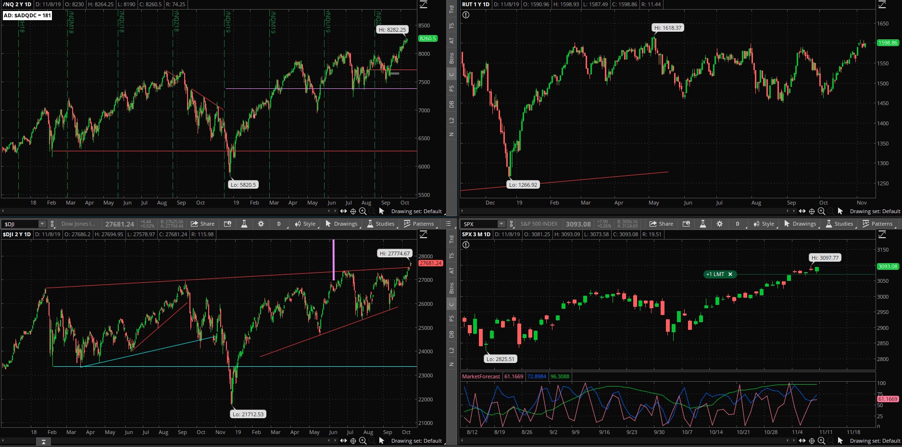Toggle N side tab beside $DJI chart
Image resolution: width=902 pixels, height=447 pixels.
point(451,364)
